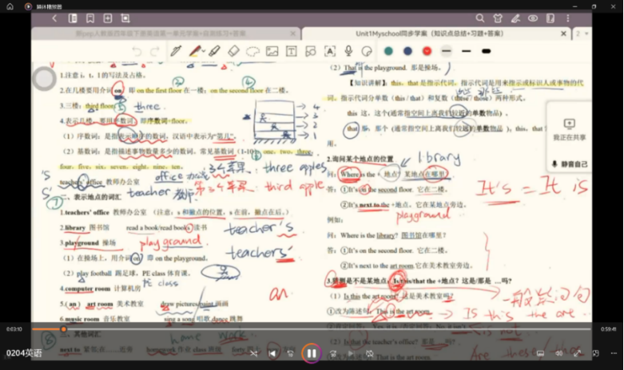Open the search magnifier in top bar
The height and width of the screenshot is (370, 624).
(480, 18)
